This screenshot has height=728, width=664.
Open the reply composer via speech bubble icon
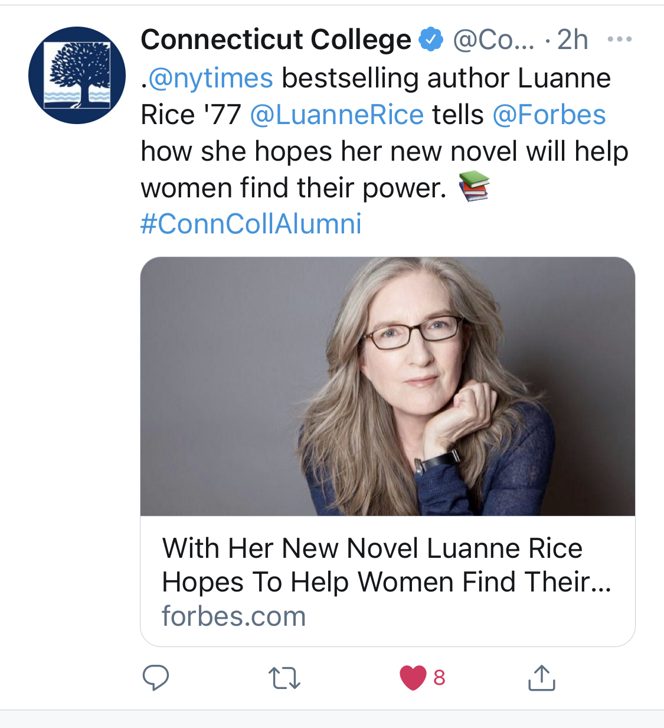156,678
